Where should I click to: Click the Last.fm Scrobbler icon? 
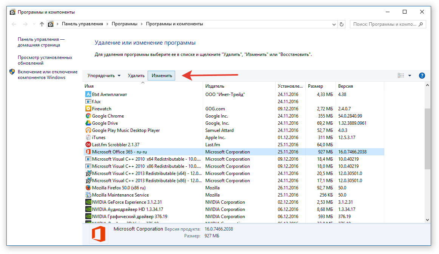click(x=88, y=145)
